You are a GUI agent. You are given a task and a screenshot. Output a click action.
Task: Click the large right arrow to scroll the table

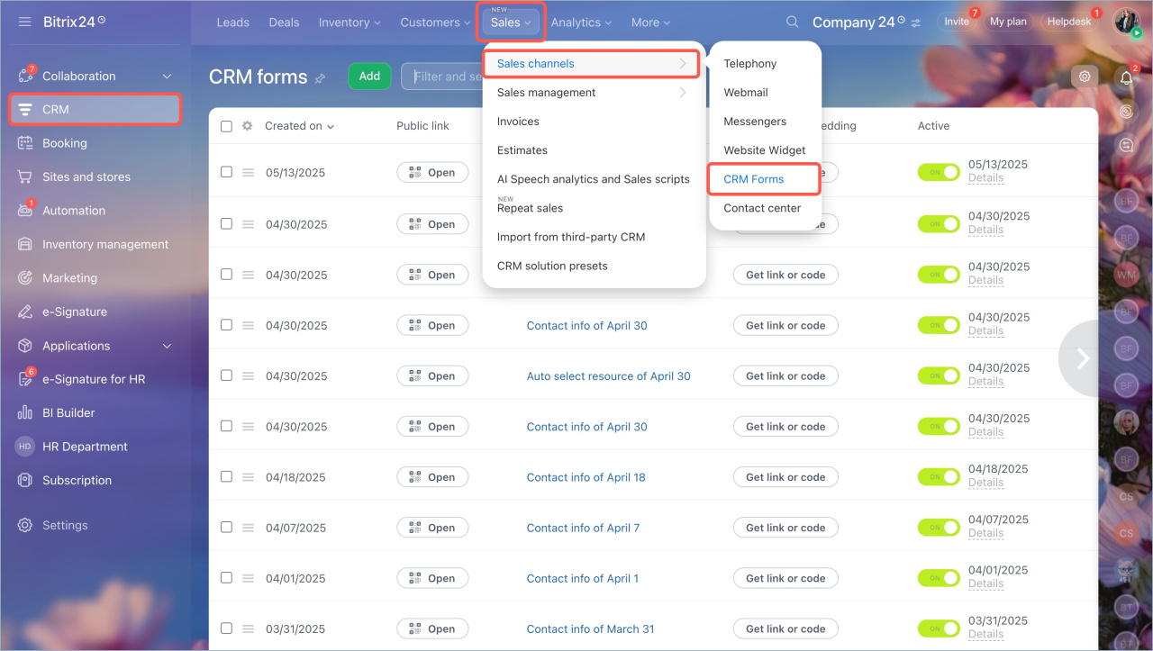pos(1083,358)
